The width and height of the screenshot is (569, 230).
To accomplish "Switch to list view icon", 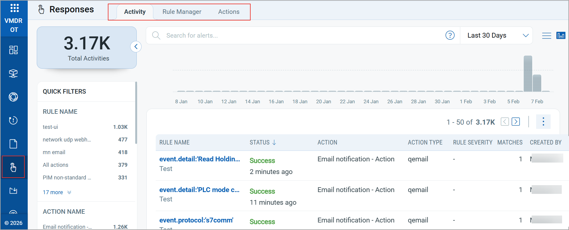I will pyautogui.click(x=546, y=36).
